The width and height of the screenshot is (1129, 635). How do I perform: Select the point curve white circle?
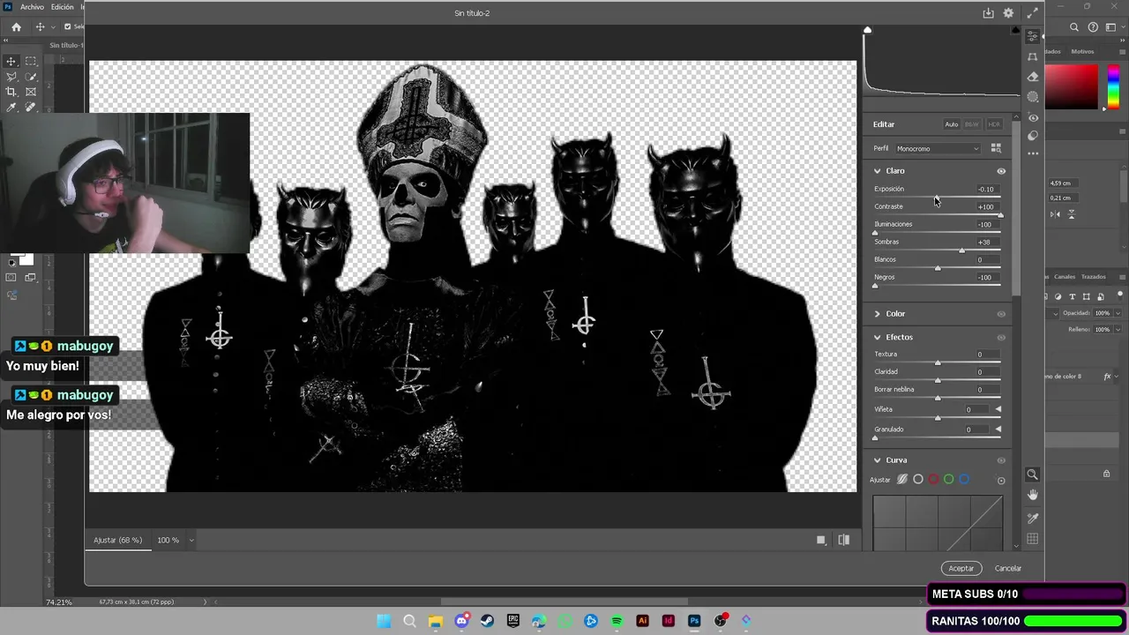coord(918,480)
